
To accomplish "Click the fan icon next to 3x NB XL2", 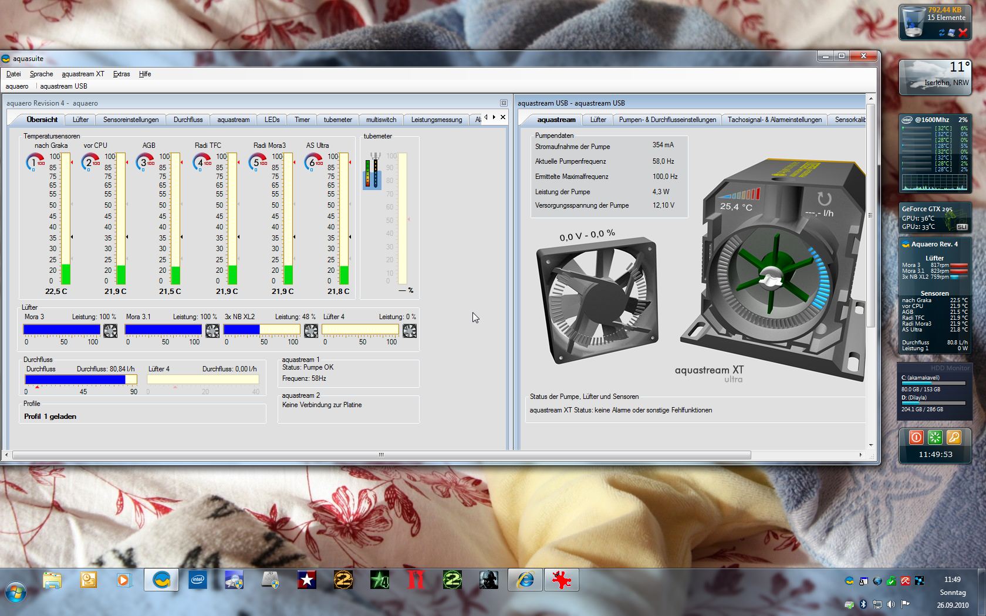I will coord(311,330).
